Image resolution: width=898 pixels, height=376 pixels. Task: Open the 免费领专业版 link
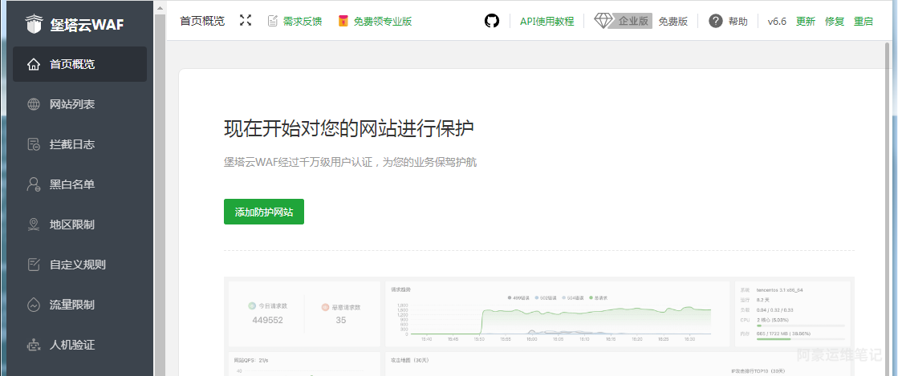click(x=383, y=21)
